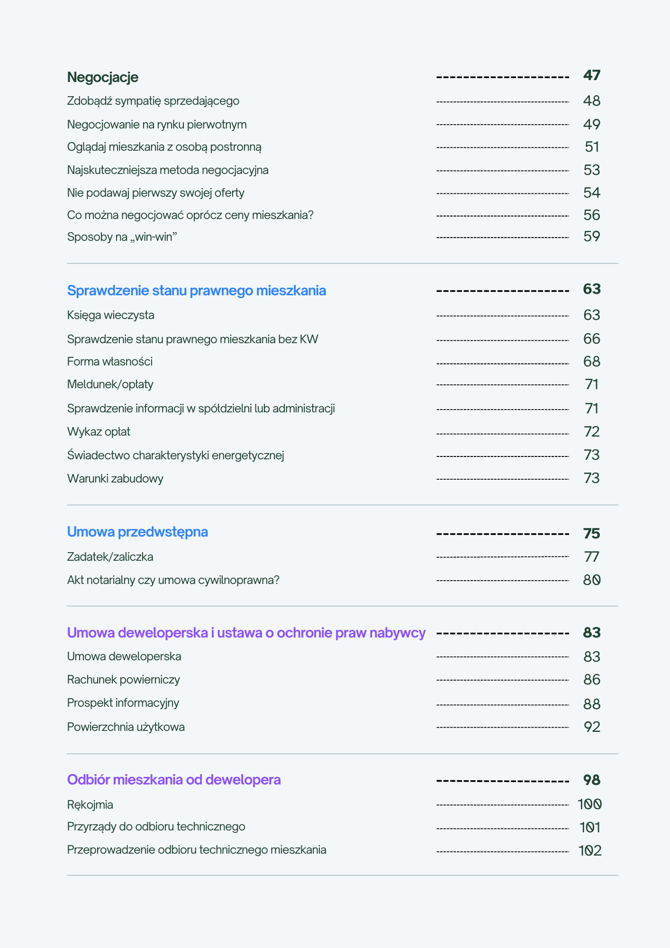The height and width of the screenshot is (948, 670).
Task: Click page number 102
Action: tap(590, 851)
